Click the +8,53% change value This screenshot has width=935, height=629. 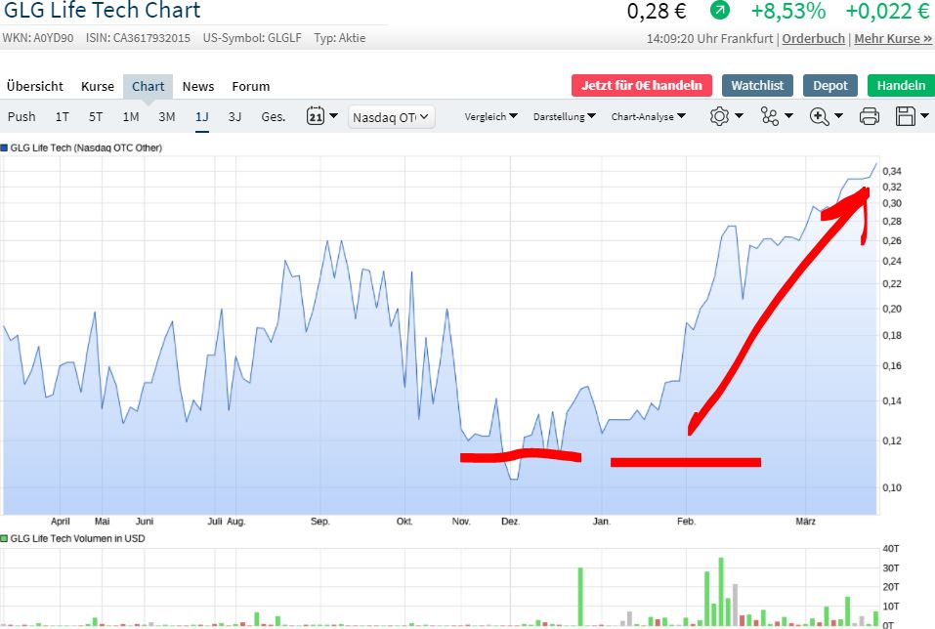coord(788,11)
